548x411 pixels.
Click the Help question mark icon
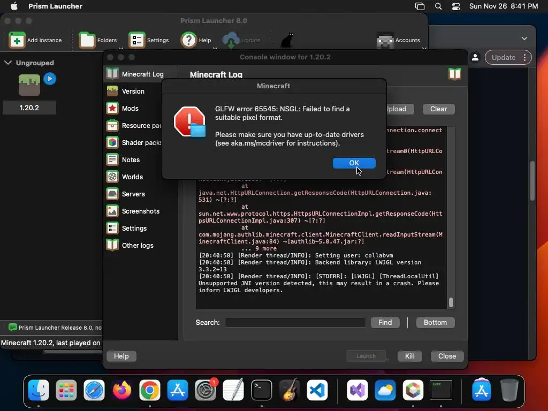point(189,40)
